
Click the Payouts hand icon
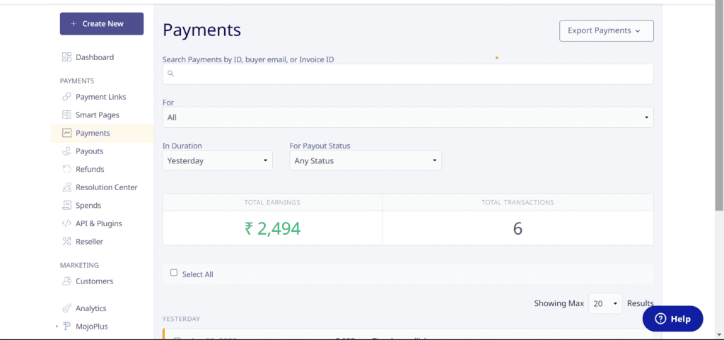pyautogui.click(x=66, y=151)
